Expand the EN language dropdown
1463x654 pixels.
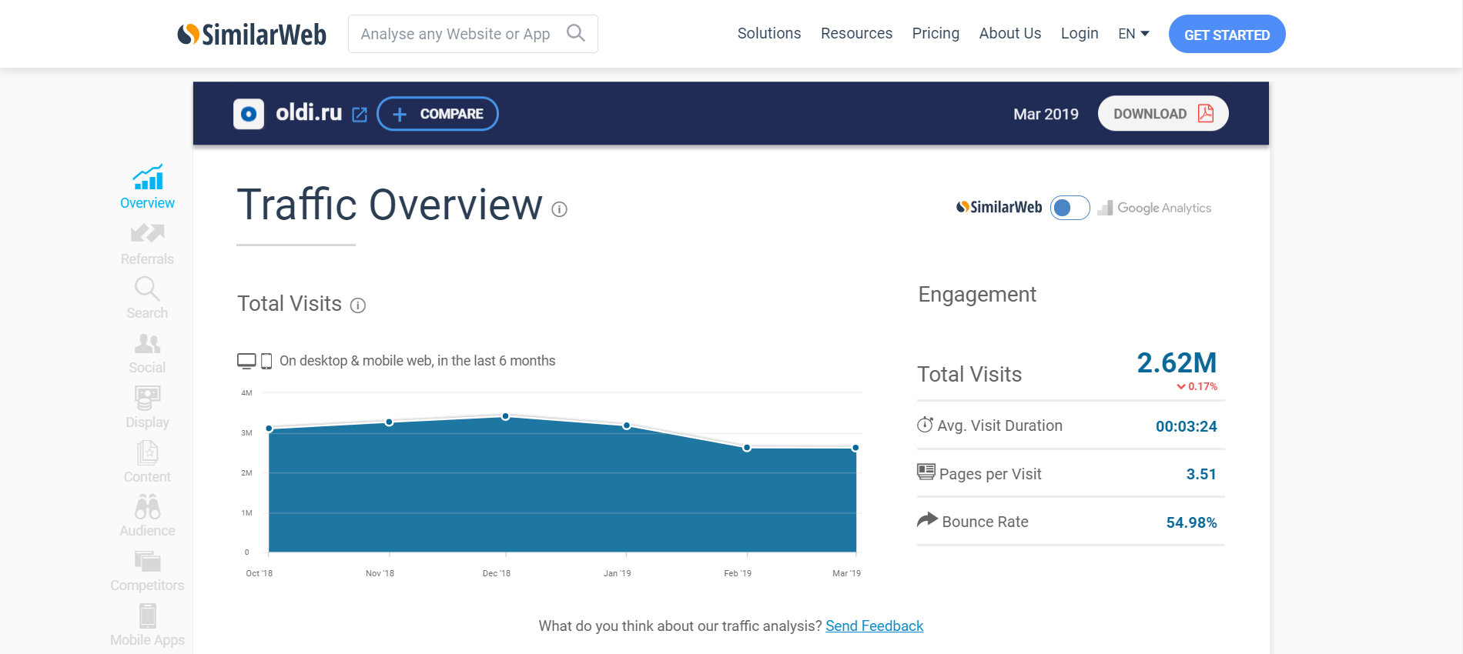(1133, 34)
